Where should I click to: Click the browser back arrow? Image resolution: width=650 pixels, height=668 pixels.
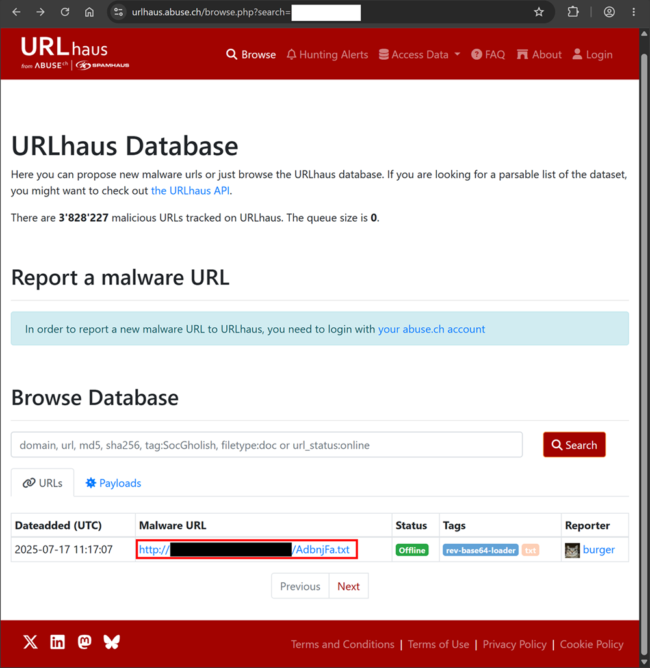(17, 12)
